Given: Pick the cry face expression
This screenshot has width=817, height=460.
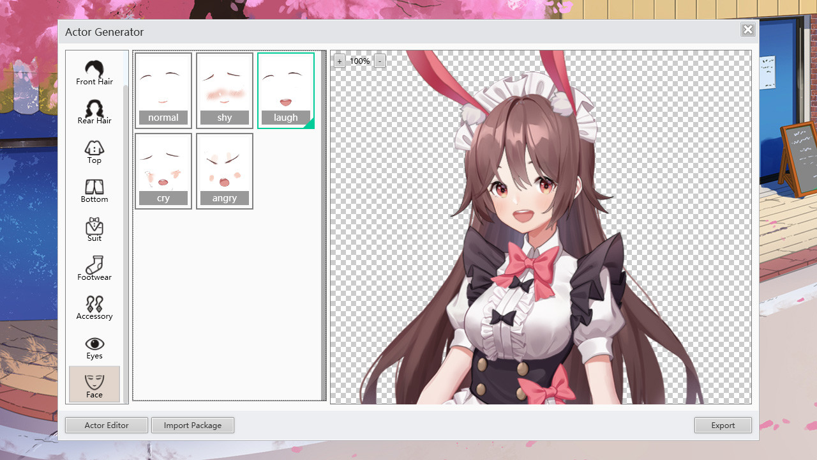Looking at the screenshot, I should click(x=163, y=171).
